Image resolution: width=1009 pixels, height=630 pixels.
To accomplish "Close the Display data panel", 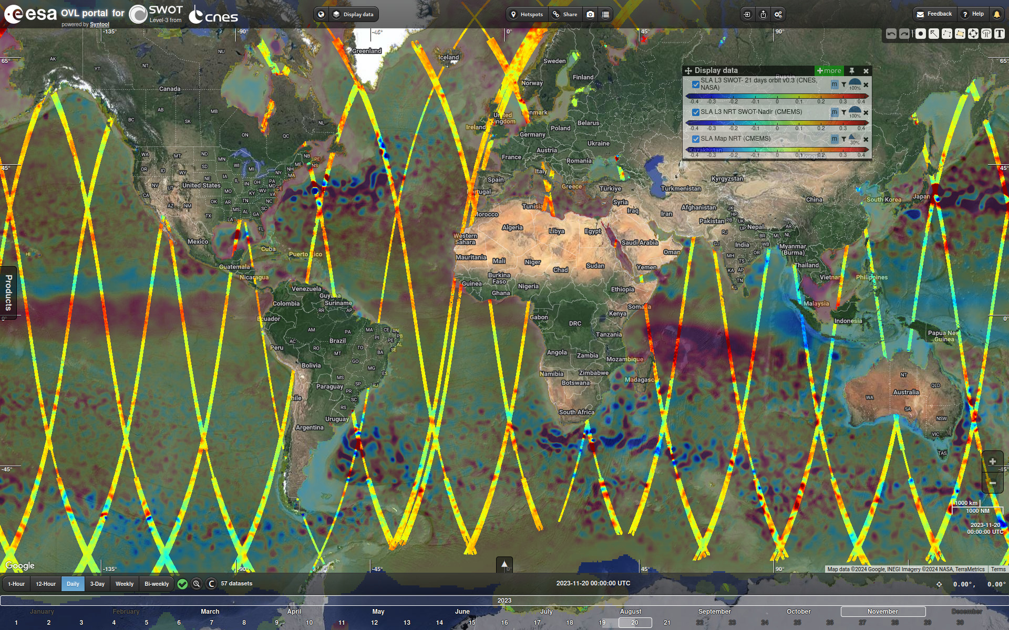I will coord(866,71).
